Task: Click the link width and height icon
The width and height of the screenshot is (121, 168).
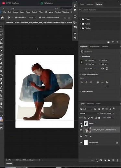Action: click(82, 62)
